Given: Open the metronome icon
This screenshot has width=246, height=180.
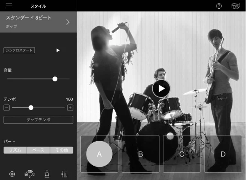Looking at the screenshot, I should [x=47, y=174].
